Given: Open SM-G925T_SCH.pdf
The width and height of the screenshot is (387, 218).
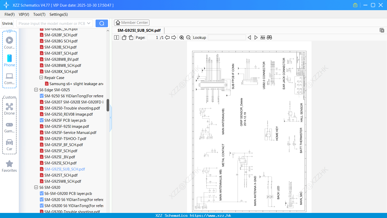Looking at the screenshot, I should click(61, 175).
